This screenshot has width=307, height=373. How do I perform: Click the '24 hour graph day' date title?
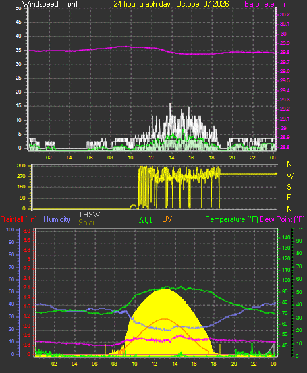pos(171,4)
